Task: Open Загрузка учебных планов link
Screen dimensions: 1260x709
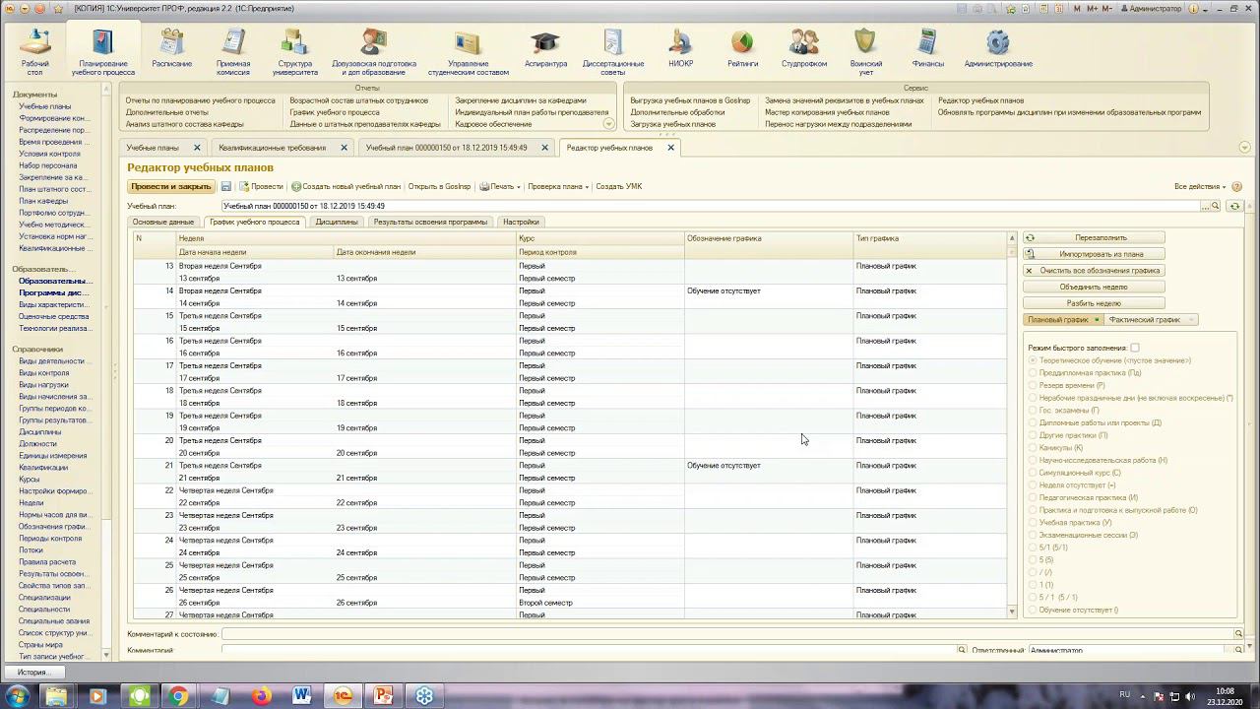Action: pyautogui.click(x=673, y=124)
